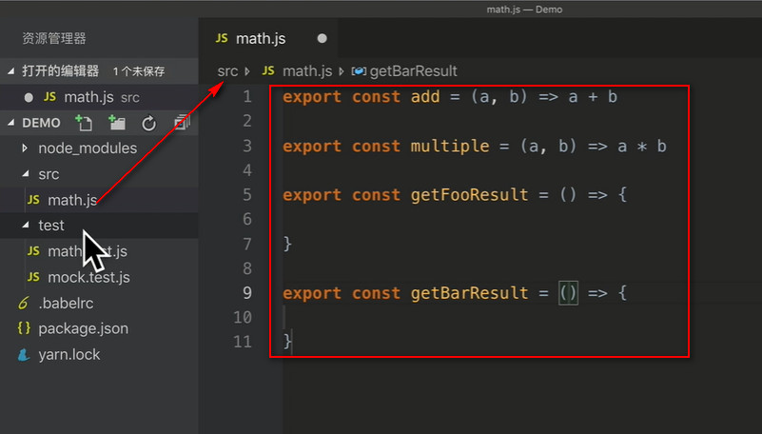Click the word add on line 1
Viewport: 762px width, 434px height.
(x=425, y=97)
